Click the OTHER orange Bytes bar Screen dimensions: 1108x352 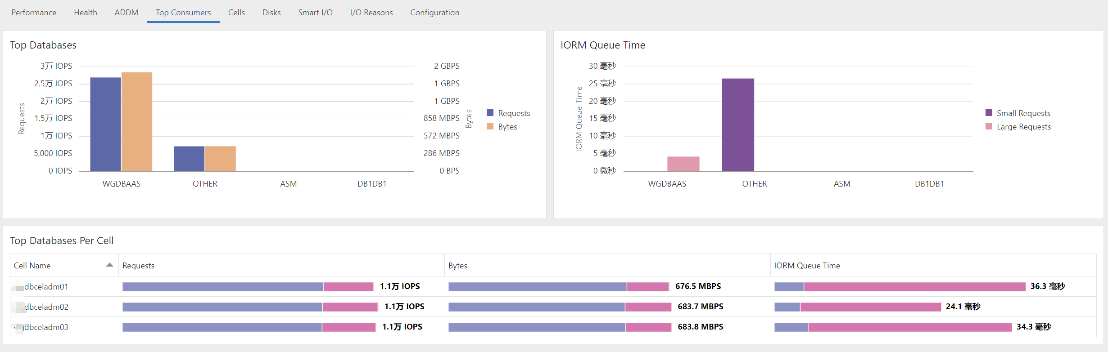(221, 158)
